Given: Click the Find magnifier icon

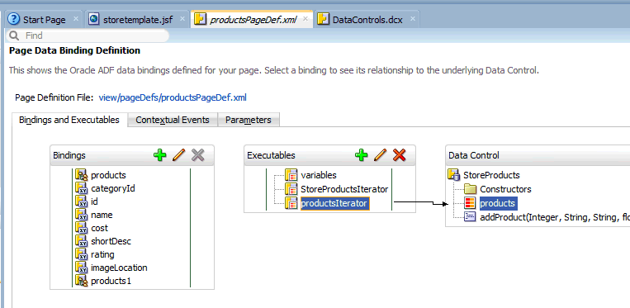Looking at the screenshot, I should (x=14, y=36).
